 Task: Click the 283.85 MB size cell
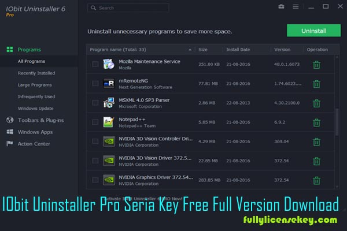[209, 180]
